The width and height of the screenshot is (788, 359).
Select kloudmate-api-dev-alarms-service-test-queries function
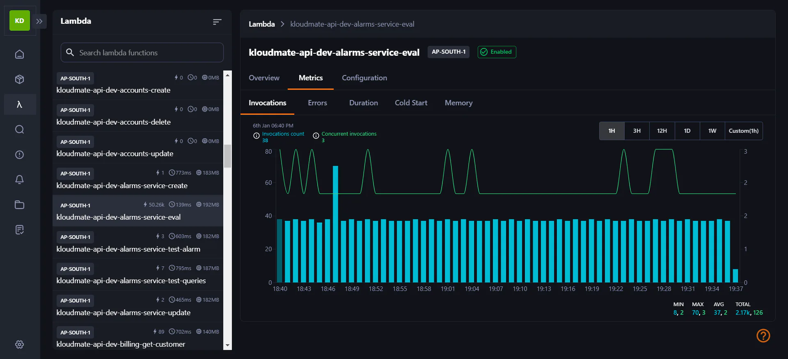pyautogui.click(x=138, y=275)
